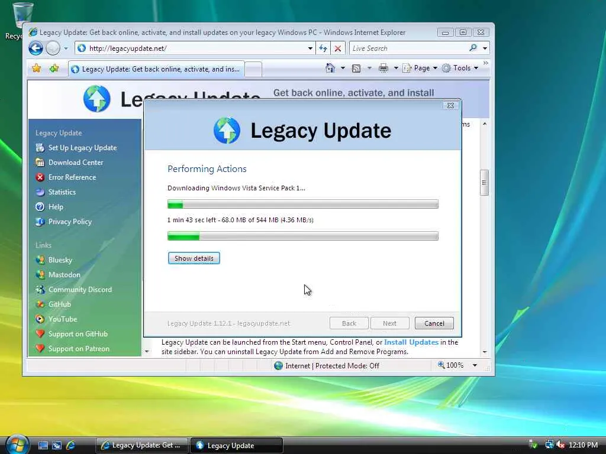Click the RSS feeds icon
This screenshot has height=454, width=606.
[x=356, y=69]
